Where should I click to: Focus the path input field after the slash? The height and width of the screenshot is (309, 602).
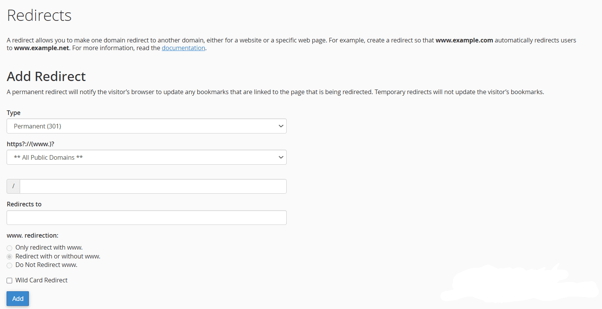pos(153,186)
